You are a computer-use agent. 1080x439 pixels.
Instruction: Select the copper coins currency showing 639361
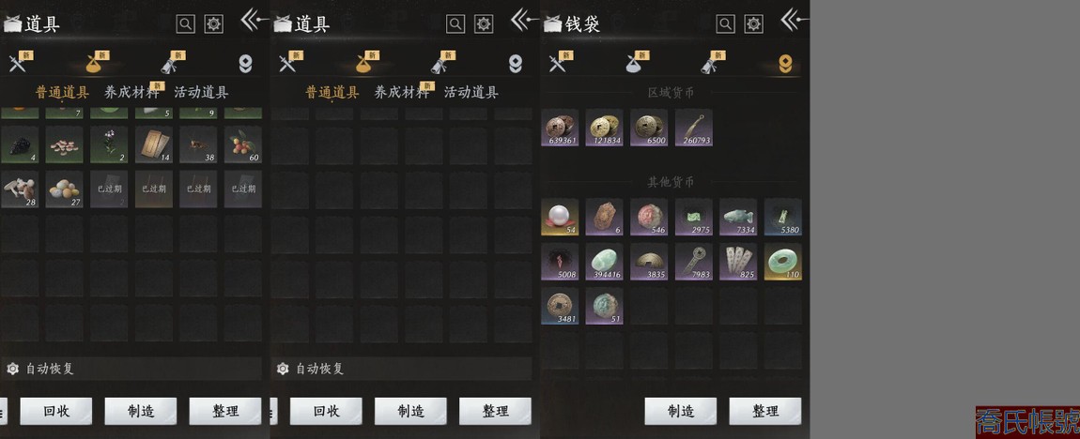click(560, 128)
